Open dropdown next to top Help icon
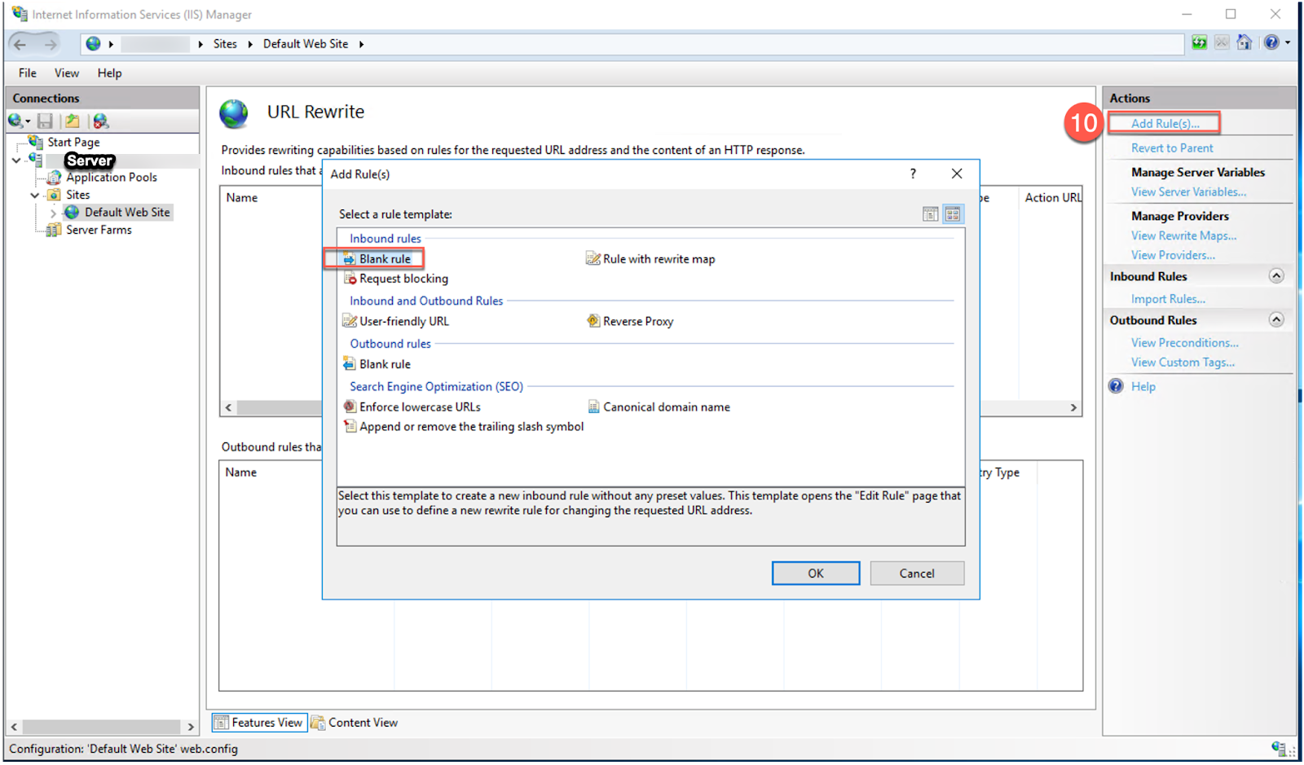Screen dimensions: 1304x765 point(1288,42)
